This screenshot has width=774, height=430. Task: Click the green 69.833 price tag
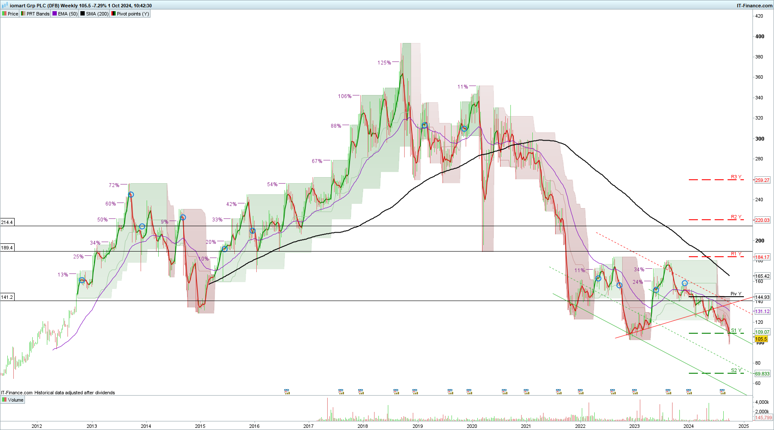(x=762, y=374)
